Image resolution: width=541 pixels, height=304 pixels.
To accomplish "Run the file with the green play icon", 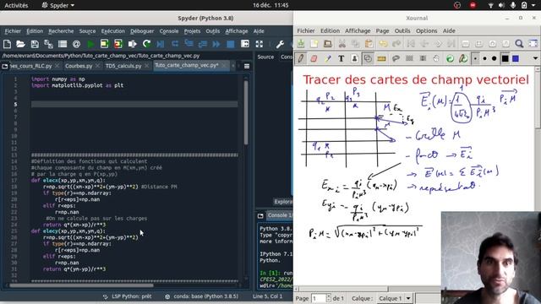I will click(90, 44).
